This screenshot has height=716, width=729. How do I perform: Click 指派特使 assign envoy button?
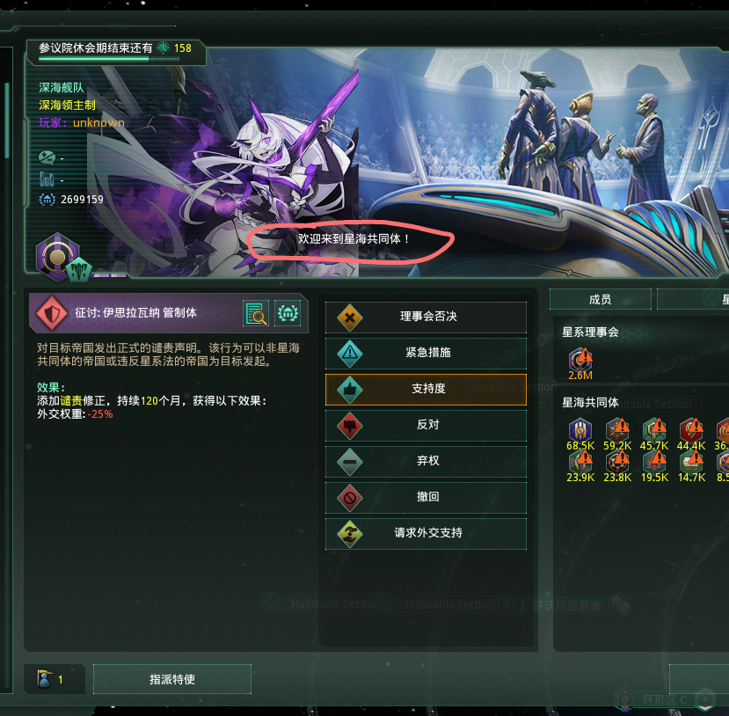pos(172,679)
